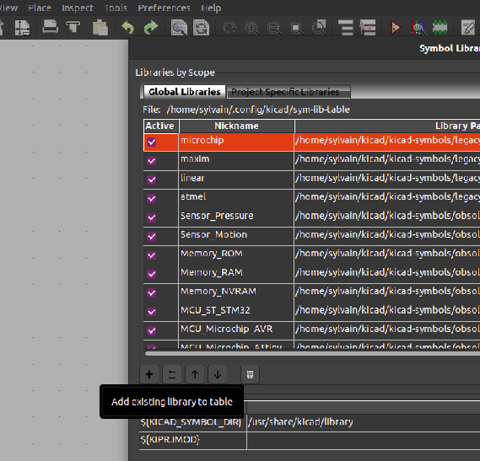Click the Paste clipboard icon
Image resolution: width=480 pixels, height=461 pixels.
tap(100, 28)
